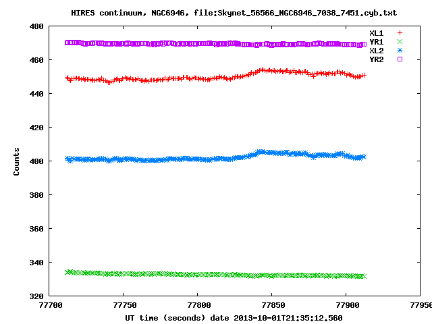Click the 77800 x-axis tick label
The width and height of the screenshot is (432, 324).
click(199, 305)
